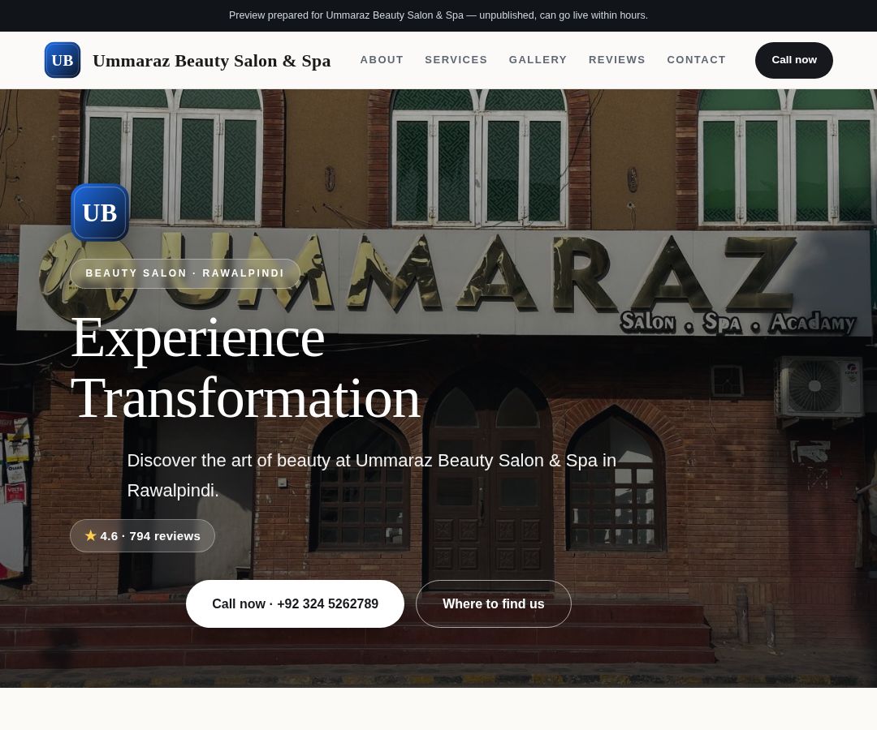Open the About nav item

tap(382, 60)
